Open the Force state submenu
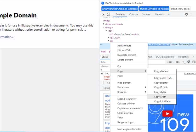This screenshot has width=196, height=132. [129, 87]
